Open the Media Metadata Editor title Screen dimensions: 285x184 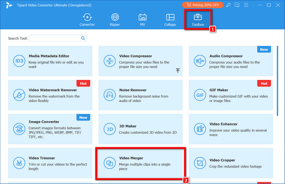49,56
